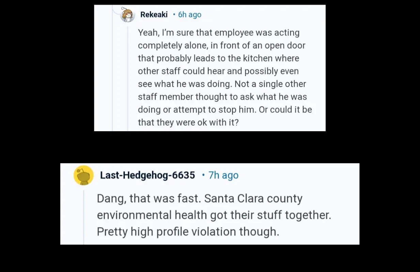
Task: Click the comment mentioning the open kitchen door
Action: click(x=221, y=77)
